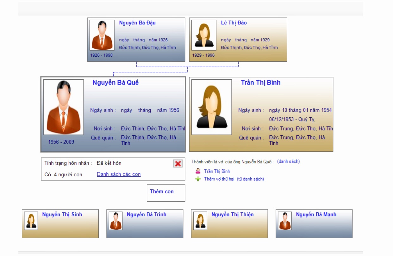This screenshot has height=256, width=393.
Task: Click Nguyễn Bá Trình's small avatar
Action: [115, 221]
